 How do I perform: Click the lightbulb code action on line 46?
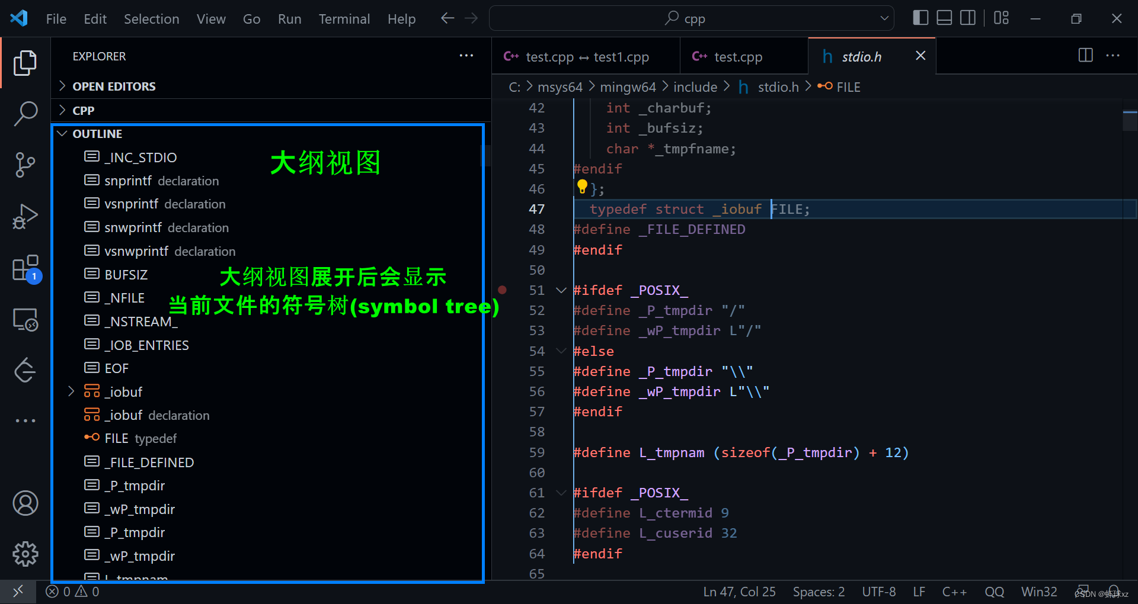click(582, 187)
